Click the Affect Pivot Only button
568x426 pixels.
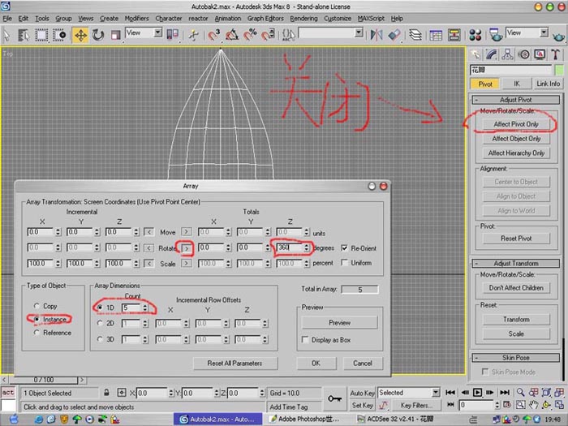(x=516, y=124)
